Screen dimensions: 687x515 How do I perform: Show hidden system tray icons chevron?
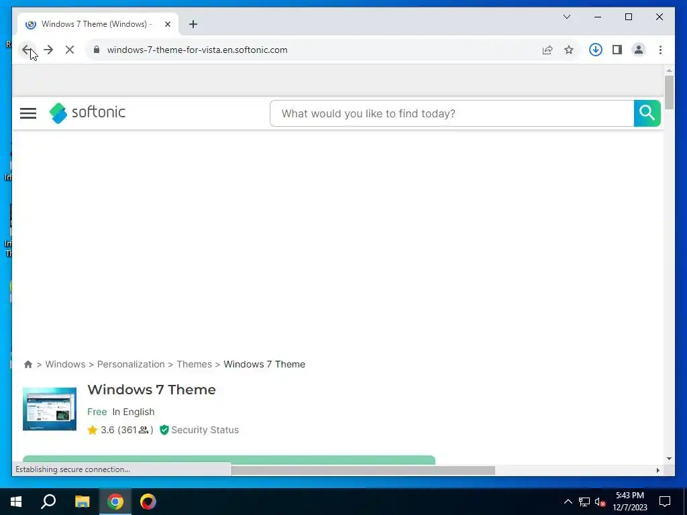pyautogui.click(x=568, y=502)
